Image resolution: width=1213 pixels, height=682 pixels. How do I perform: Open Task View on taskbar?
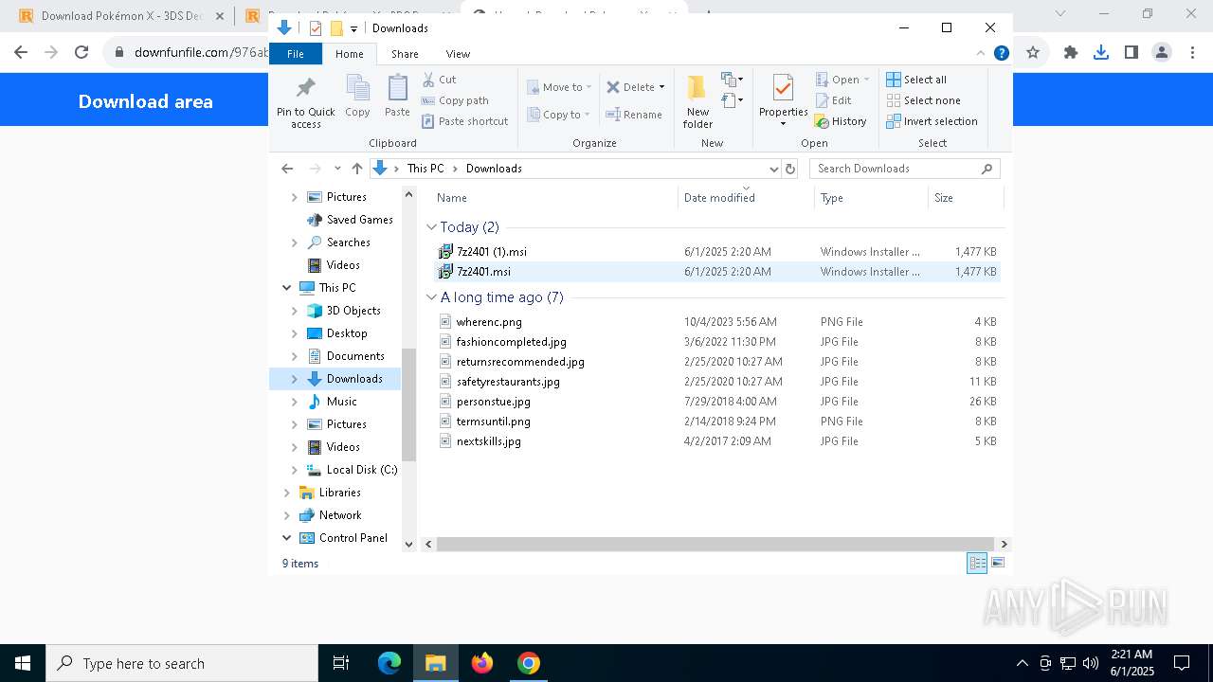[x=341, y=663]
